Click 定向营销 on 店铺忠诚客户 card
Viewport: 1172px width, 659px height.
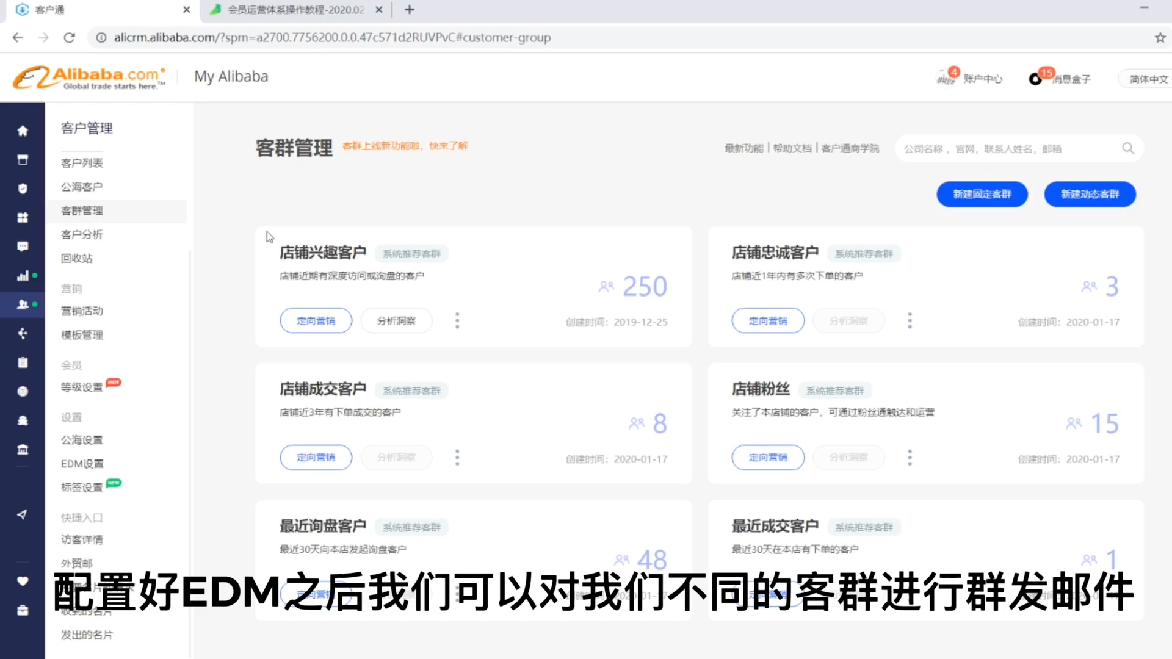click(768, 321)
